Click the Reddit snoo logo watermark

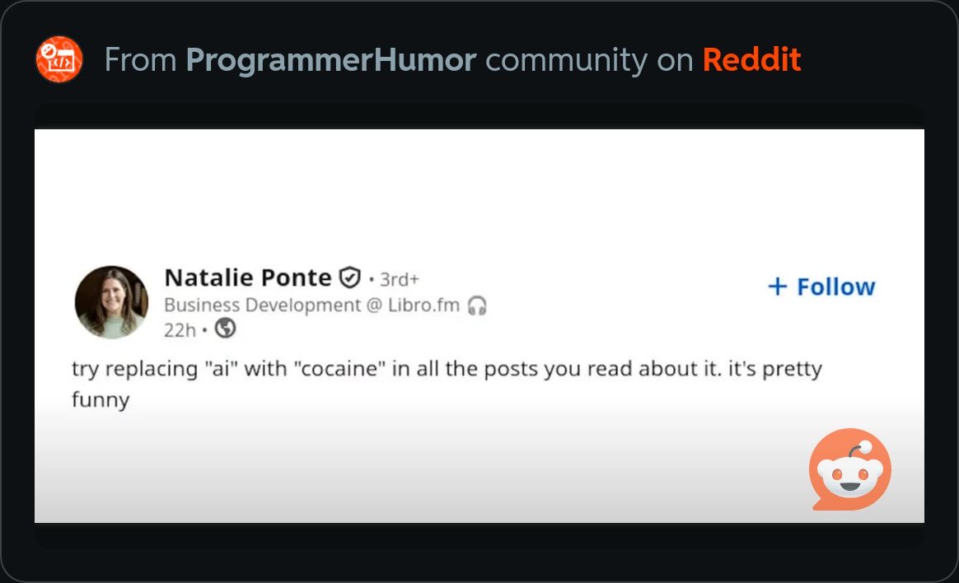pyautogui.click(x=850, y=471)
